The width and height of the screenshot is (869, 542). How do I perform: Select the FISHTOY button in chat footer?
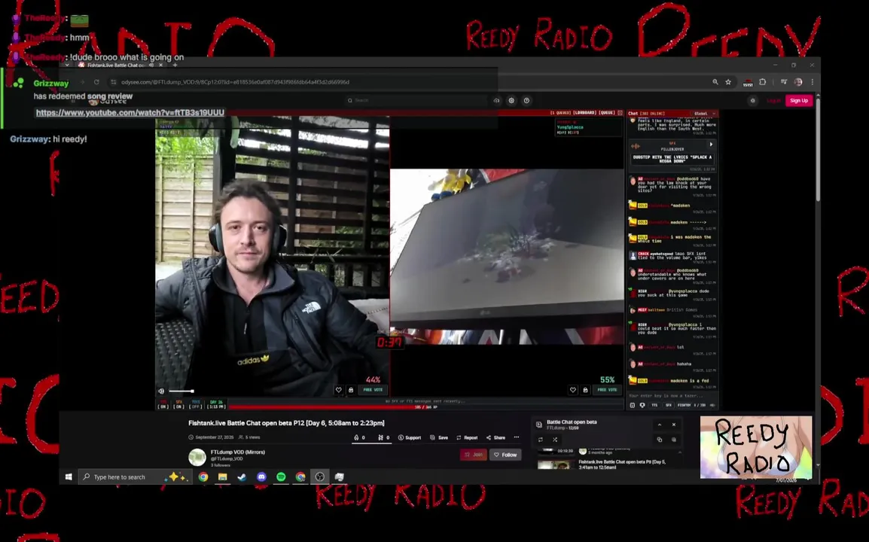[685, 405]
